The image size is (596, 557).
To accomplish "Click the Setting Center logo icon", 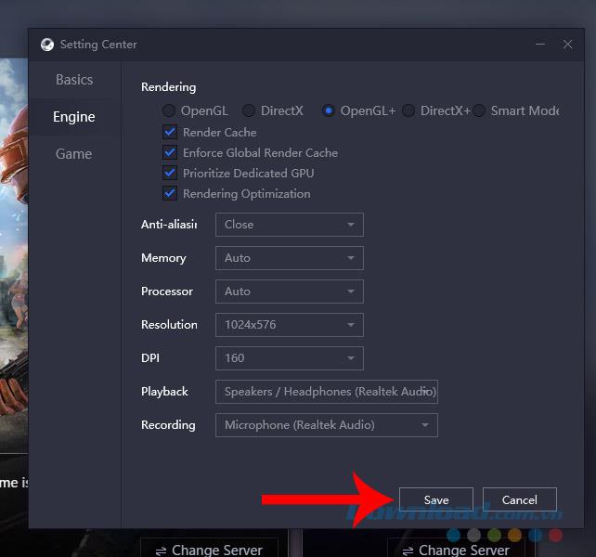I will pyautogui.click(x=47, y=45).
